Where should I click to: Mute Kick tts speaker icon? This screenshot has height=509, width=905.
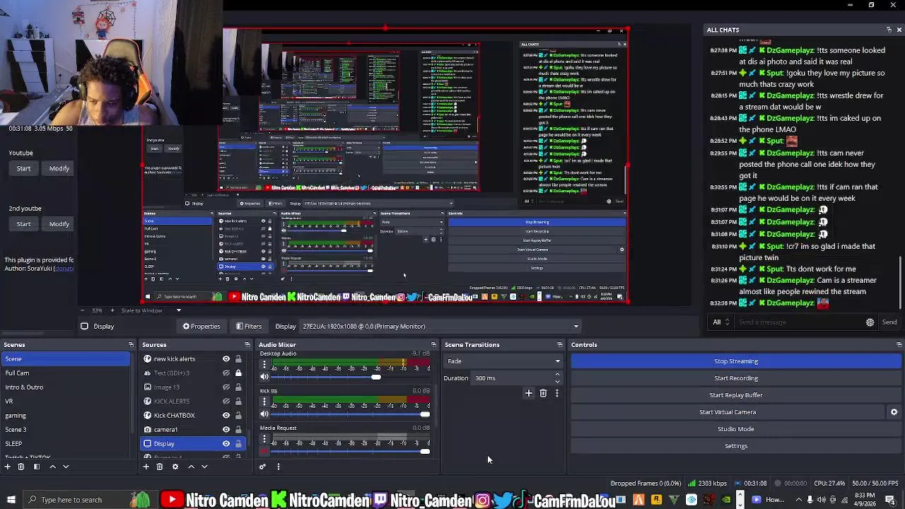click(264, 414)
